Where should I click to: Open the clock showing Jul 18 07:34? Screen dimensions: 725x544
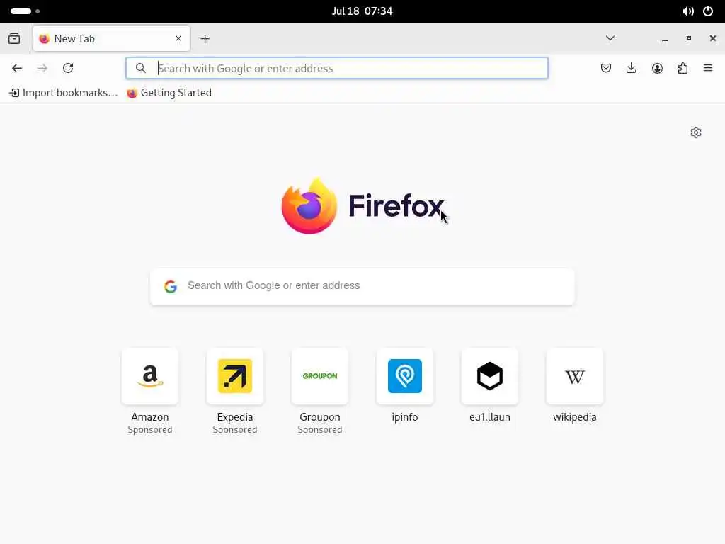point(362,11)
